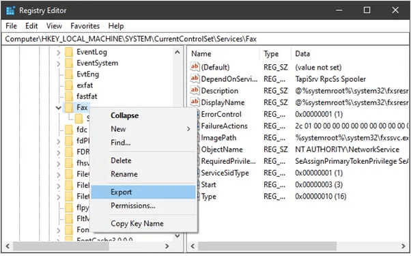Open the New submenu arrow
Viewport: 411px width, 256px height.
(188, 129)
